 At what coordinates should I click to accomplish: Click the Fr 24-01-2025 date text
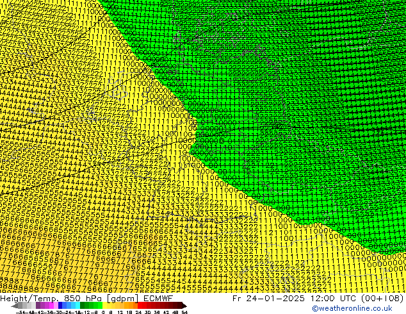point(268,298)
